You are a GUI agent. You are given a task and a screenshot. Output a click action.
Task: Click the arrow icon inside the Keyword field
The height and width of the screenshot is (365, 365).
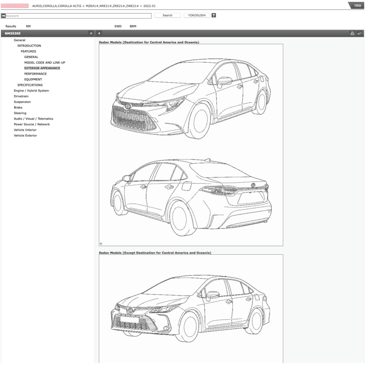pyautogui.click(x=4, y=15)
